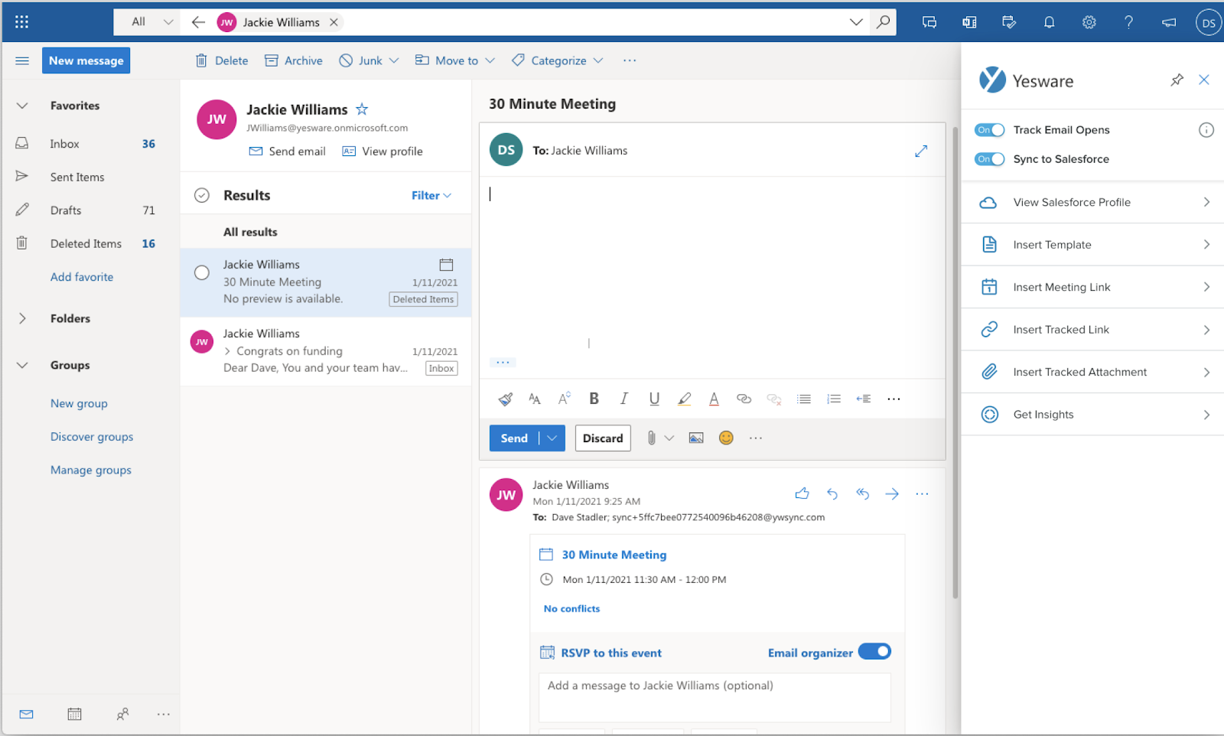Open Insert Template in Yesware
1224x736 pixels.
(1092, 245)
